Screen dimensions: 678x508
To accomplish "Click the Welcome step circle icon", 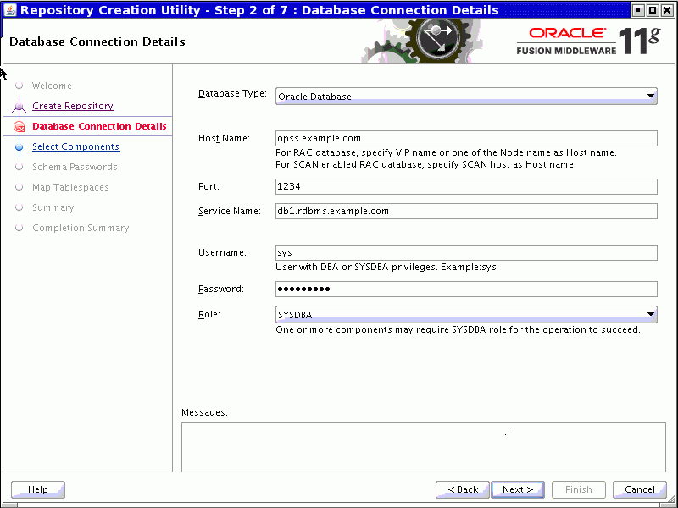I will (19, 86).
